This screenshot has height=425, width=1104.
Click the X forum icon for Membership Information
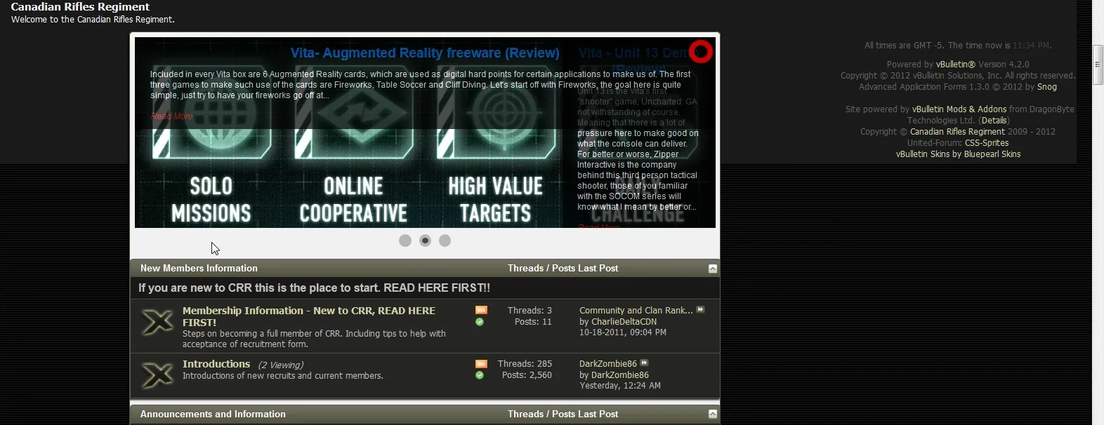pos(157,322)
